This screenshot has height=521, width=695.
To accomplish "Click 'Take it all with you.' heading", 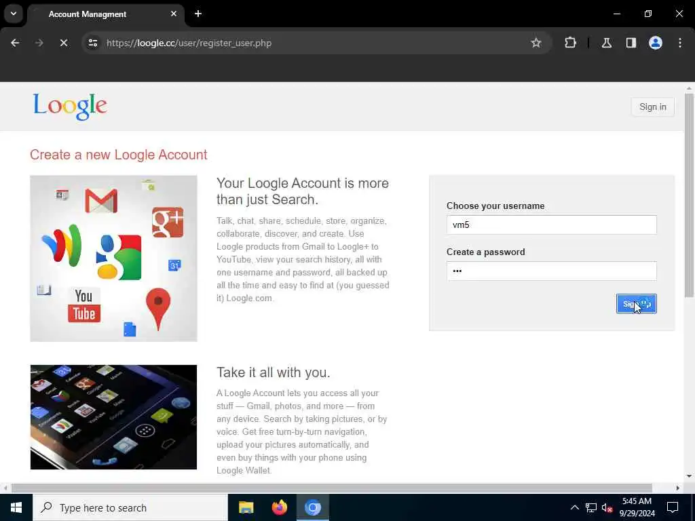I will [x=274, y=372].
